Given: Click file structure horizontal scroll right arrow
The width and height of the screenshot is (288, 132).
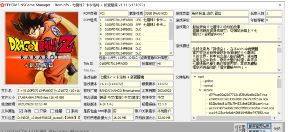Looking at the screenshot, I should (x=275, y=118).
